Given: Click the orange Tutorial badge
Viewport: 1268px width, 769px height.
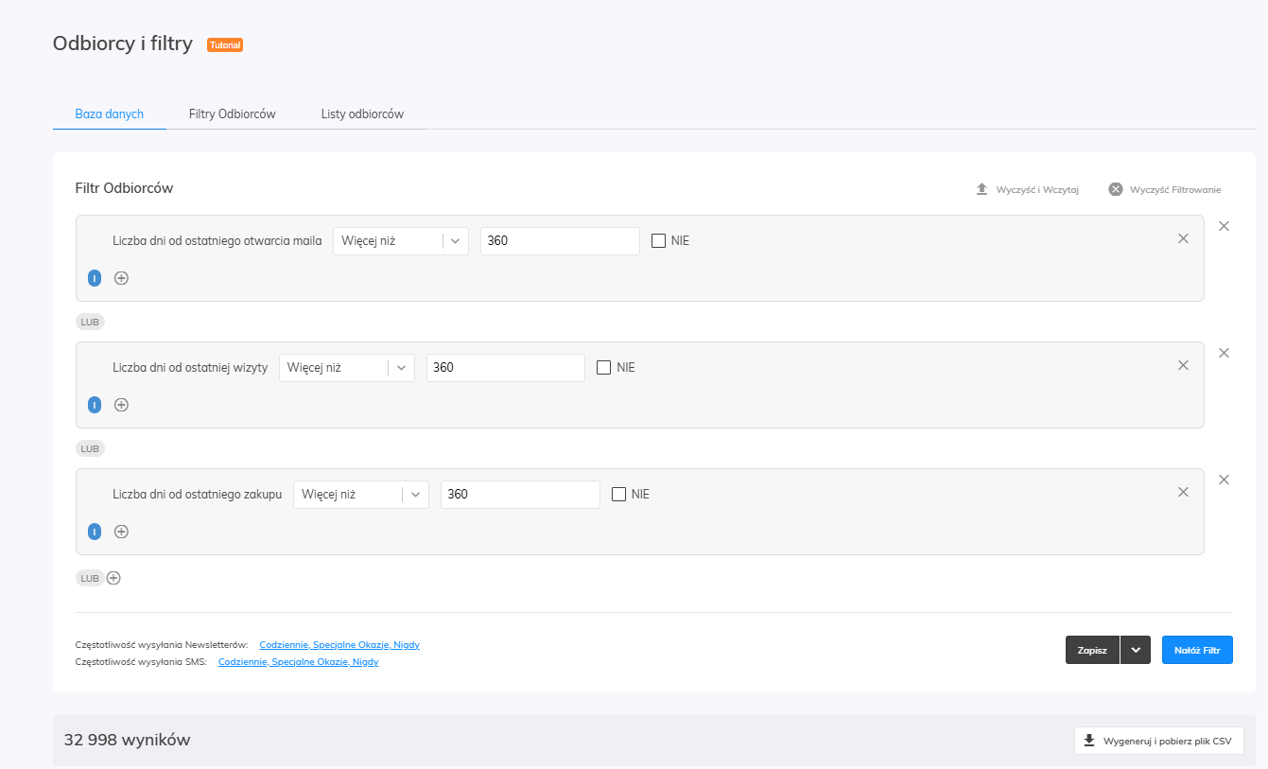Looking at the screenshot, I should tap(225, 44).
